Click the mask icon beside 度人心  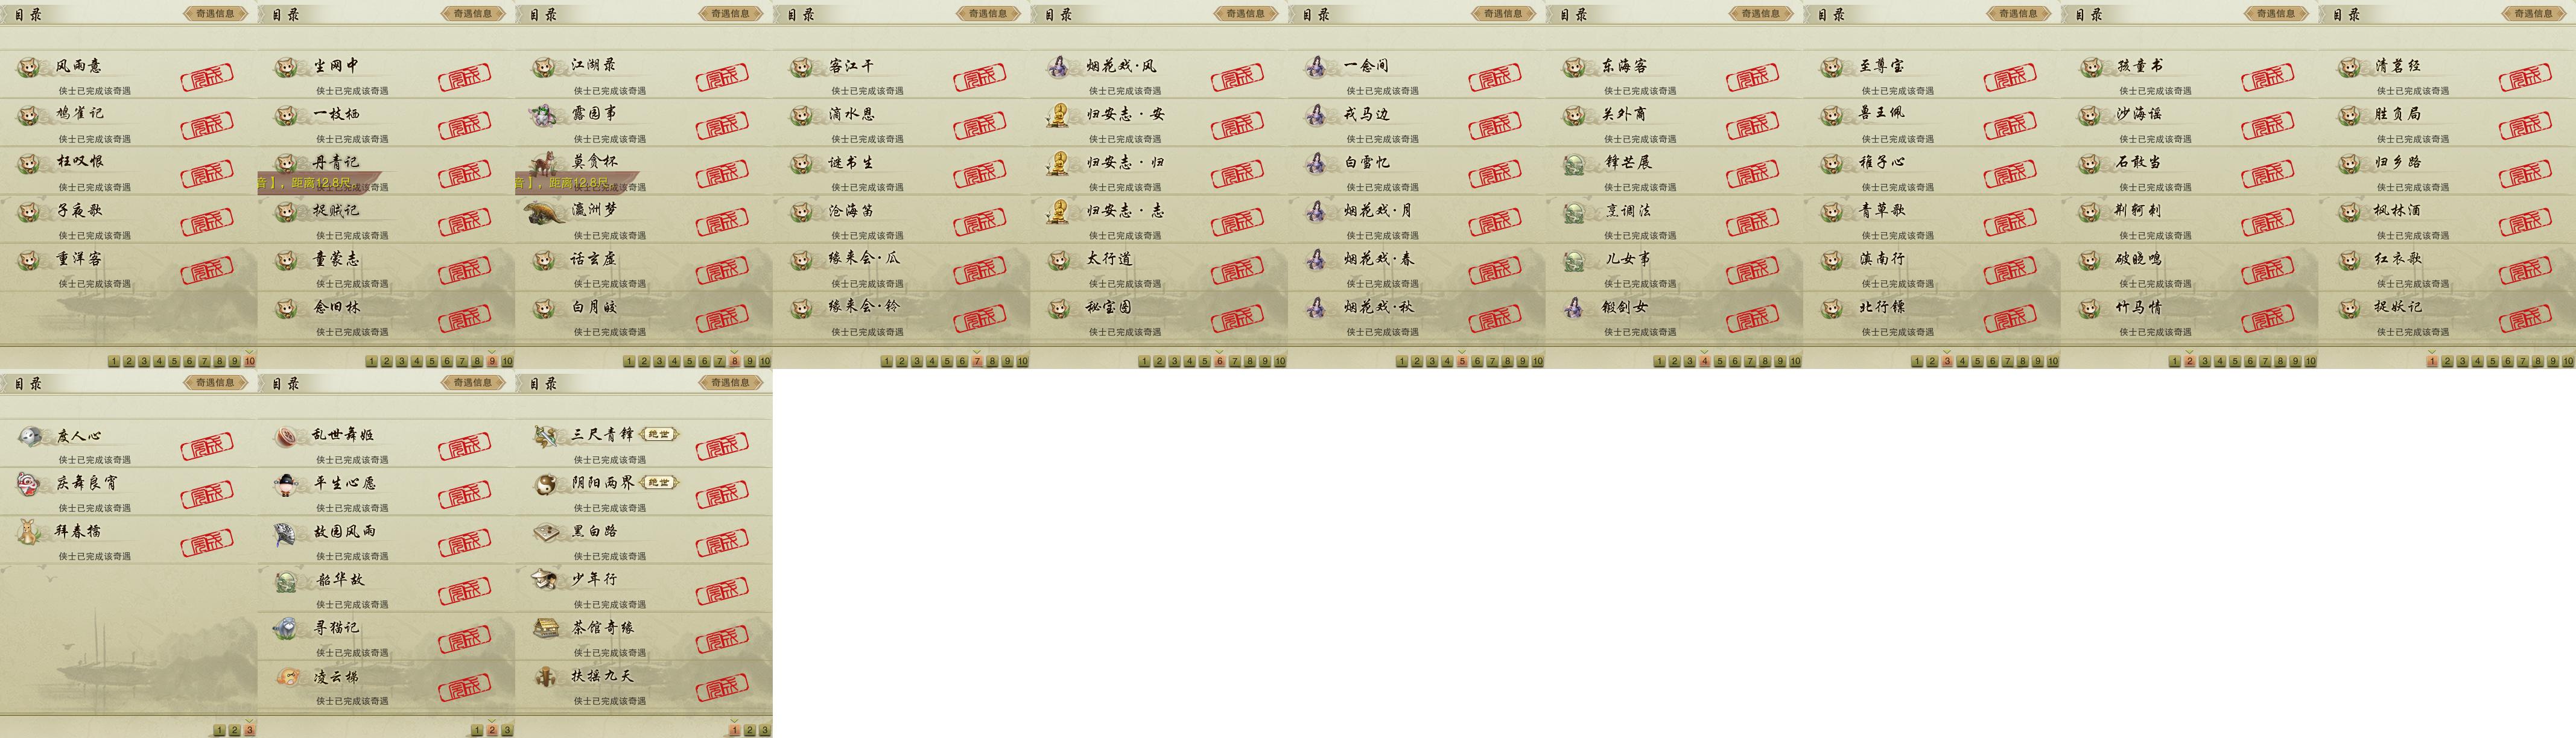tap(30, 436)
